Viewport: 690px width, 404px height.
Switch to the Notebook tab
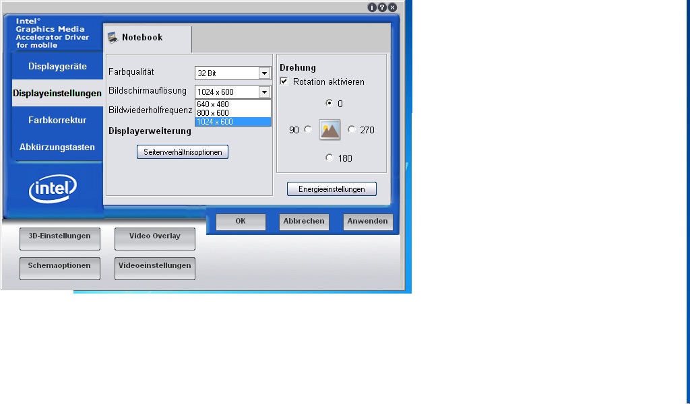148,38
